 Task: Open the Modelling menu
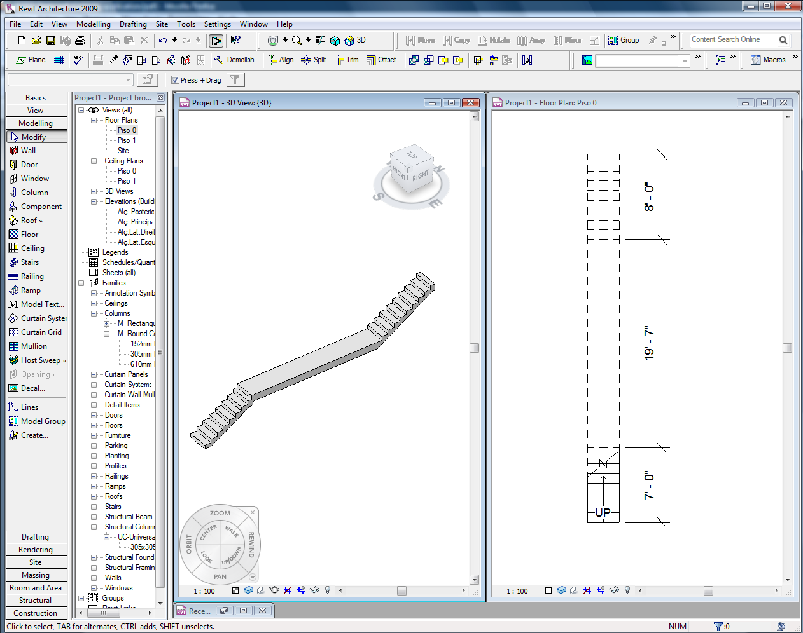(x=94, y=24)
